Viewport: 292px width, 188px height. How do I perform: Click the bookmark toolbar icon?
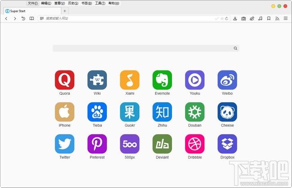[x=269, y=18]
